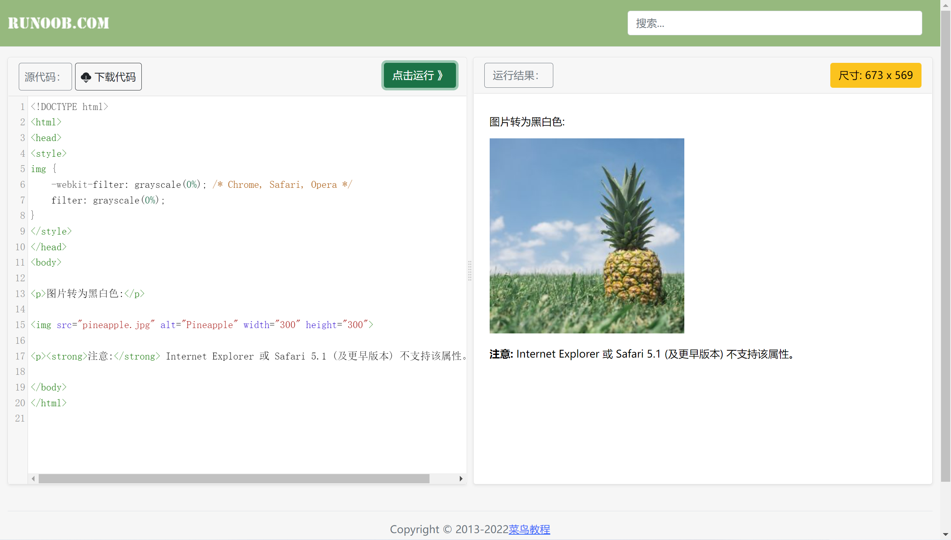The width and height of the screenshot is (951, 540).
Task: Click the '<p>图片转为黑白色:</p>' code line
Action: coord(88,294)
